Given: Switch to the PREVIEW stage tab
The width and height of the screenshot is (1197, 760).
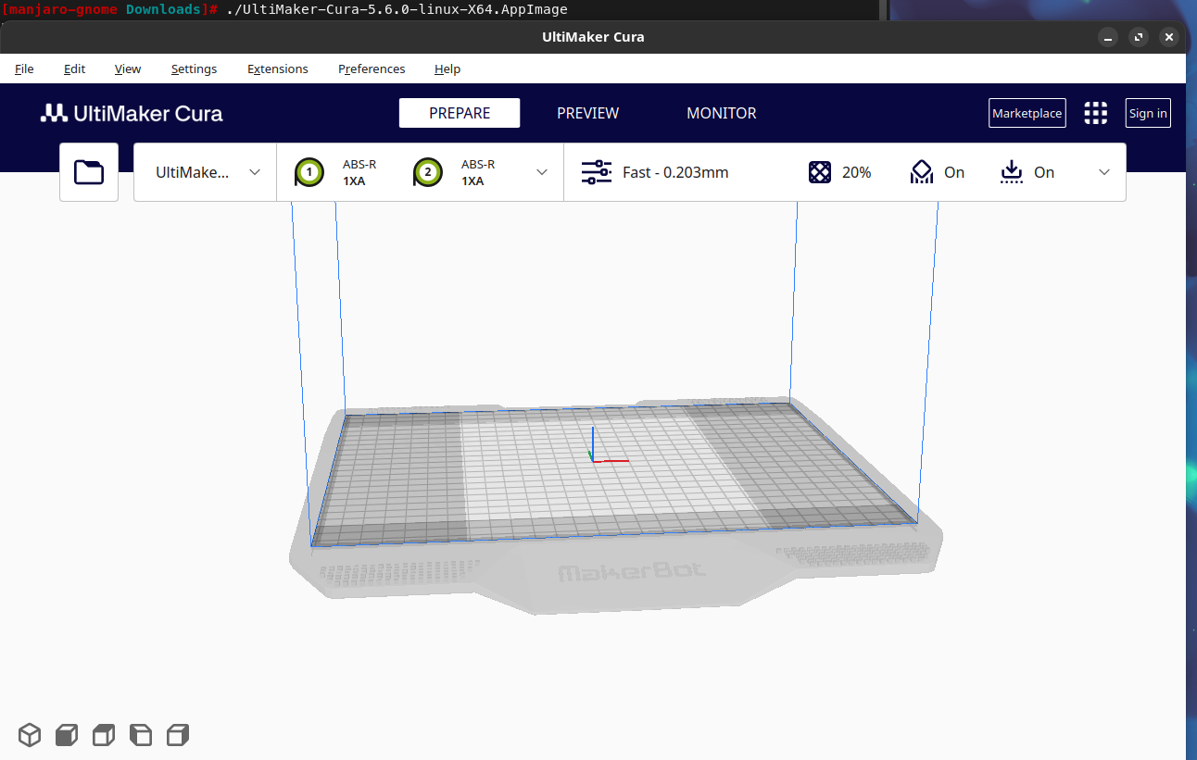Looking at the screenshot, I should click(587, 113).
